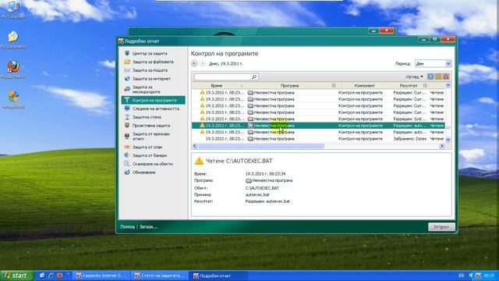Screen dimensions: 499x281
Task: Open the Обновяване section
Action: click(x=143, y=173)
